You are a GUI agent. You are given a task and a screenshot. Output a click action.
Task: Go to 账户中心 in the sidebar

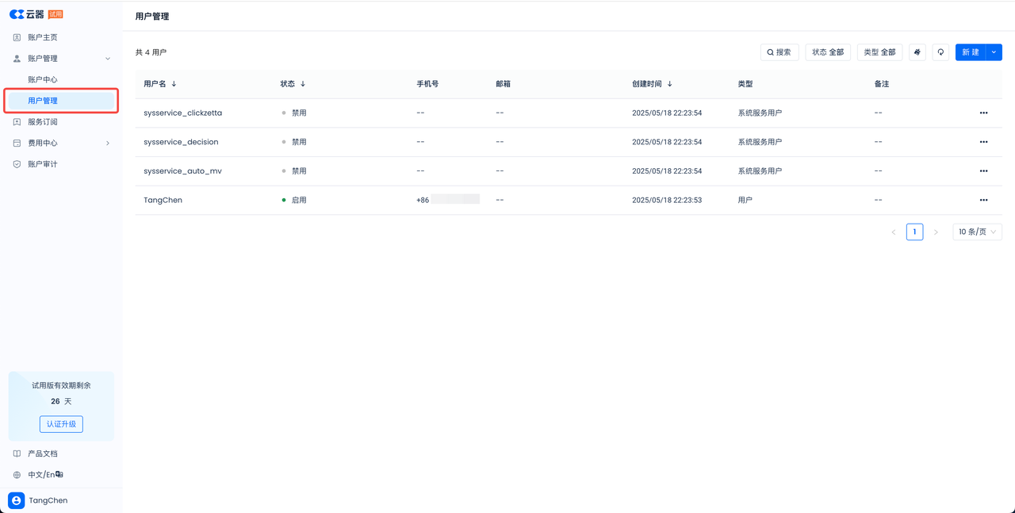pos(43,80)
